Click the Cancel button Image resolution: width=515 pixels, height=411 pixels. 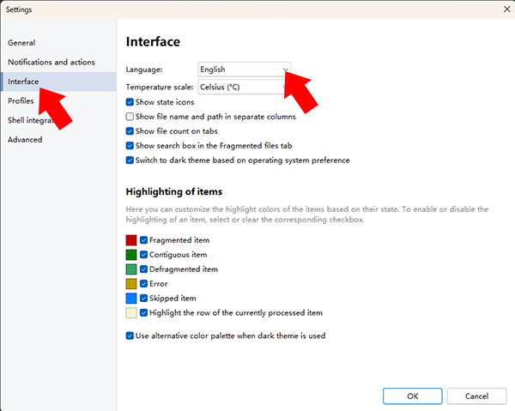pyautogui.click(x=476, y=396)
